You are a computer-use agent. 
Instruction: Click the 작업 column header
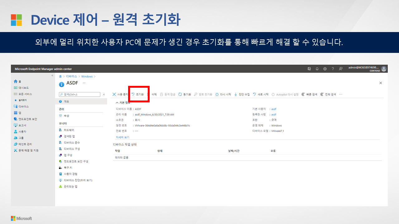118,151
